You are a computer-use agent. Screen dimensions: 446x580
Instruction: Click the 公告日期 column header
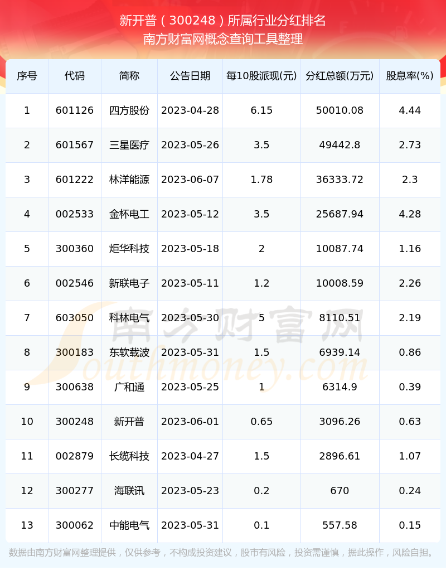point(190,76)
